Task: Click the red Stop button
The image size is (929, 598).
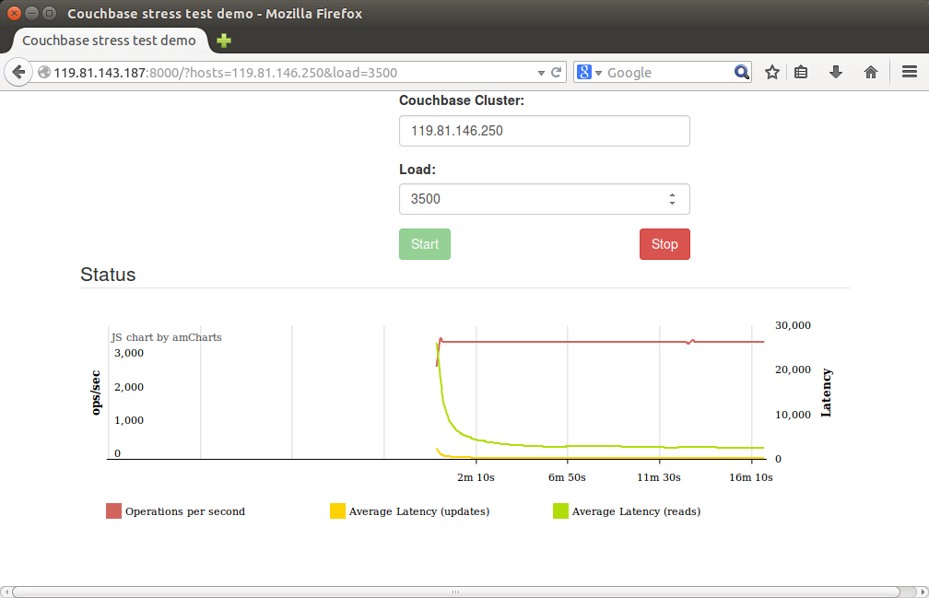Action: pyautogui.click(x=664, y=244)
